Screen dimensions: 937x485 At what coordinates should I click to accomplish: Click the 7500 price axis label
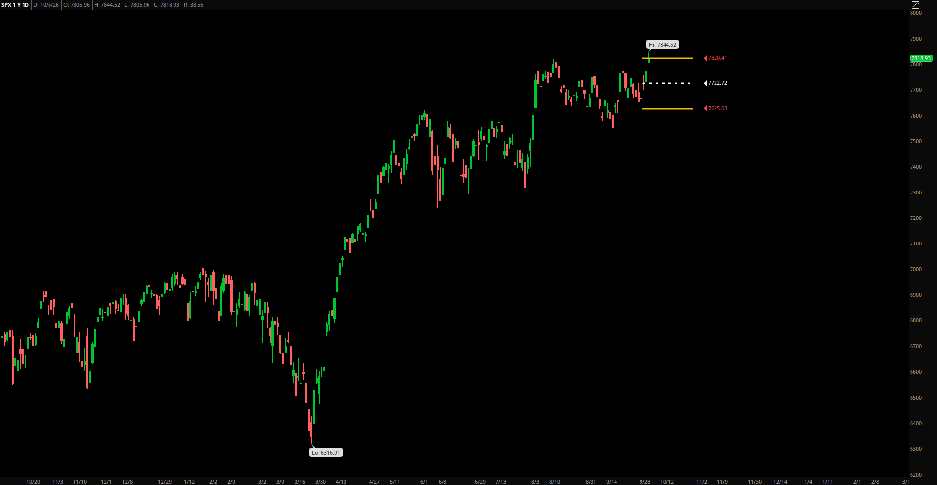click(916, 141)
